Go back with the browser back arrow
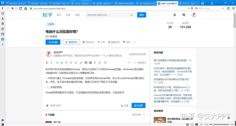This screenshot has height=126, width=236. coord(3,8)
